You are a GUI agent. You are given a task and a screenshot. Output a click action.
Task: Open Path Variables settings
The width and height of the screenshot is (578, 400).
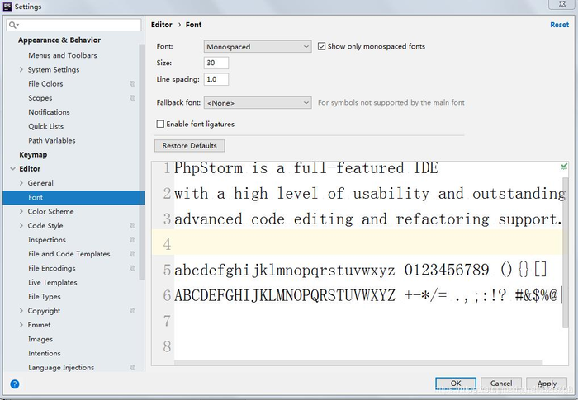click(51, 140)
